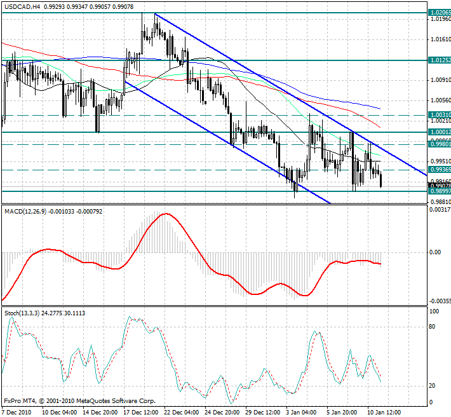
Task: Click the 29 Dec 12:00 time label
Action: (263, 412)
